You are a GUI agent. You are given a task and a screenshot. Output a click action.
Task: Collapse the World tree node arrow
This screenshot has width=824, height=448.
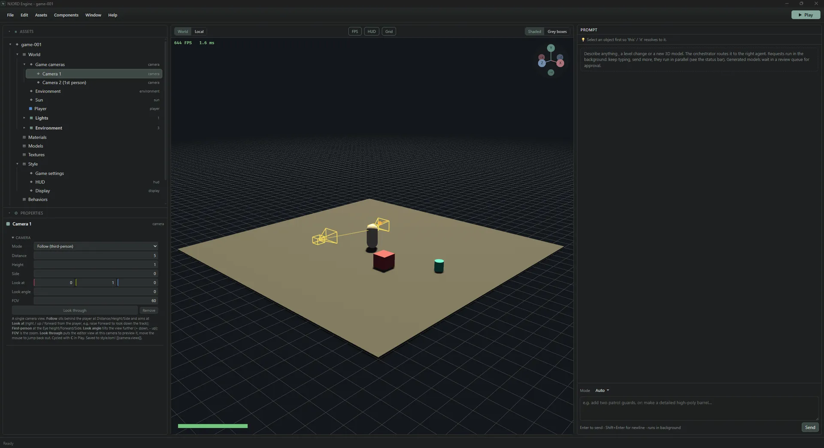tap(18, 54)
